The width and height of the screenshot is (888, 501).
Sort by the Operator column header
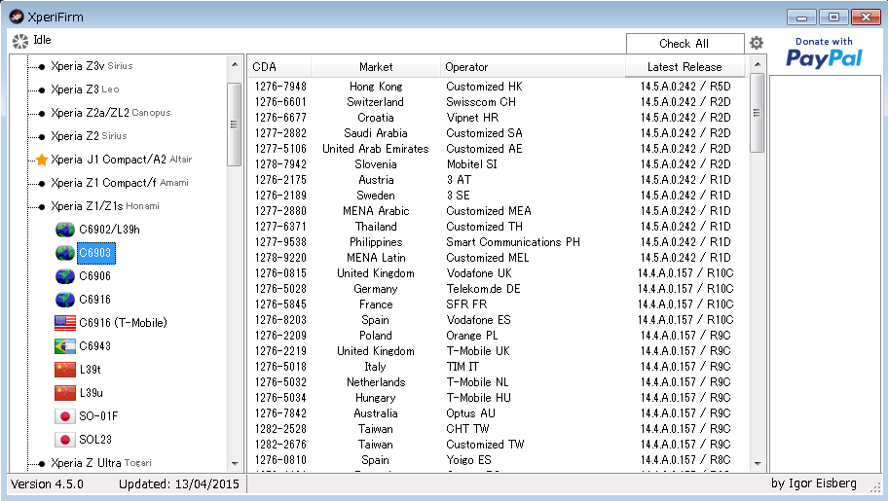point(533,67)
